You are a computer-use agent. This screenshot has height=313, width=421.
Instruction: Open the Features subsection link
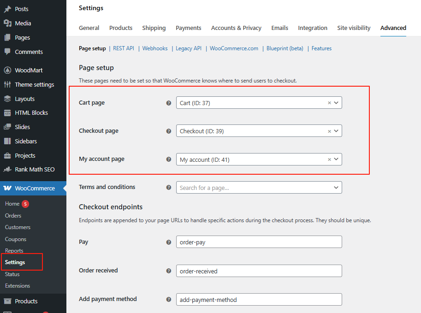[321, 48]
